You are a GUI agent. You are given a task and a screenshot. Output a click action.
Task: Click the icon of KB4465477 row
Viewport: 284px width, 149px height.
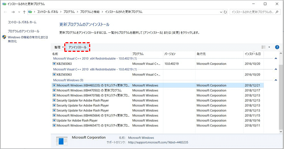54,126
